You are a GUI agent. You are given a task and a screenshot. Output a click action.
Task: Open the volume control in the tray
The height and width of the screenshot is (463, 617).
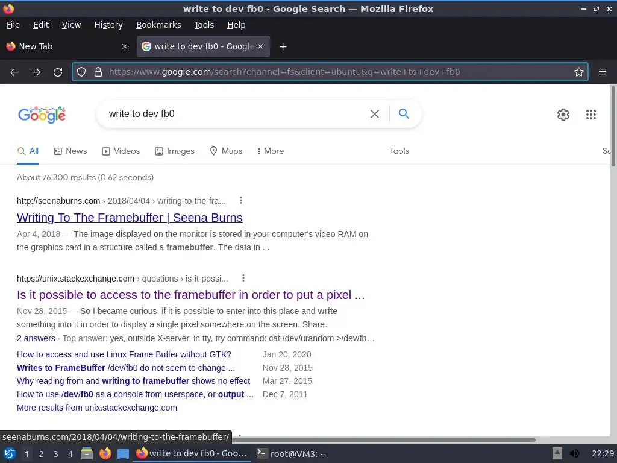click(574, 453)
